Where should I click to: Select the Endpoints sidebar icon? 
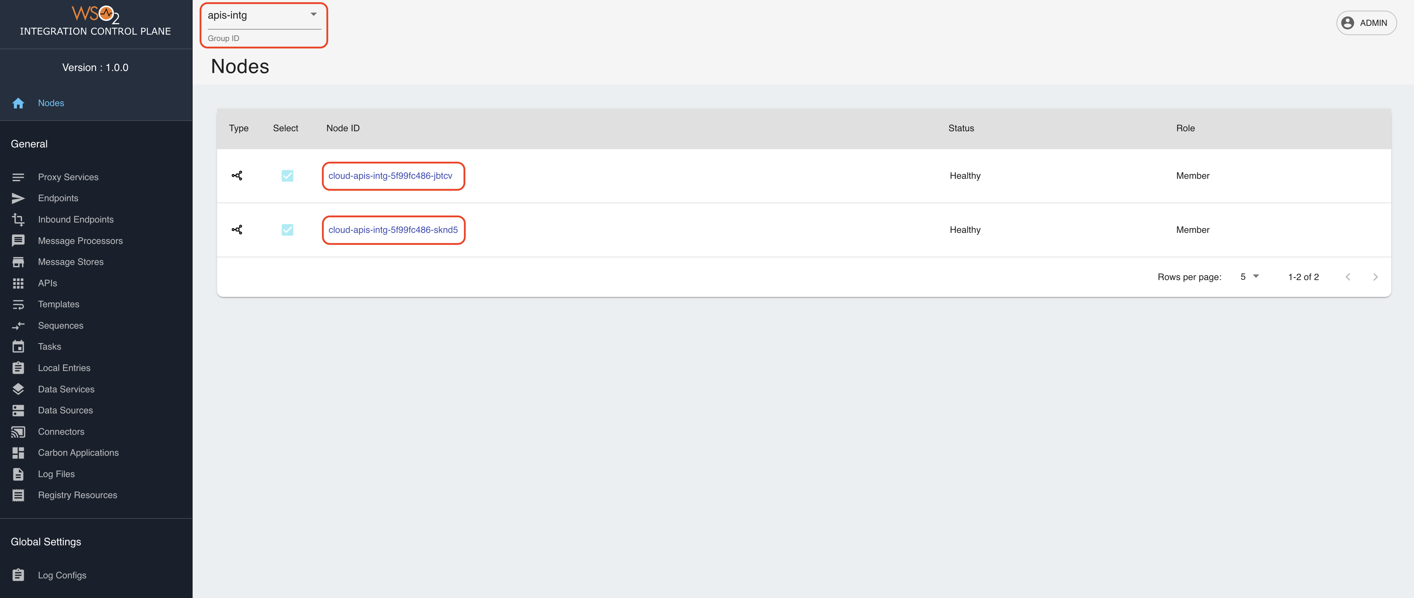[x=18, y=198]
